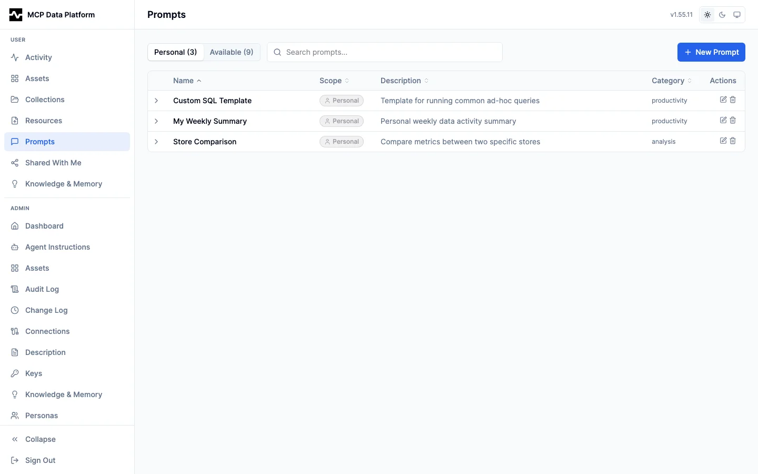The image size is (758, 474).
Task: Sign Out of the platform
Action: point(40,460)
